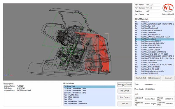Switch to View 1 Full Machine
Viewport: 175px width, 109px height.
(x=89, y=95)
